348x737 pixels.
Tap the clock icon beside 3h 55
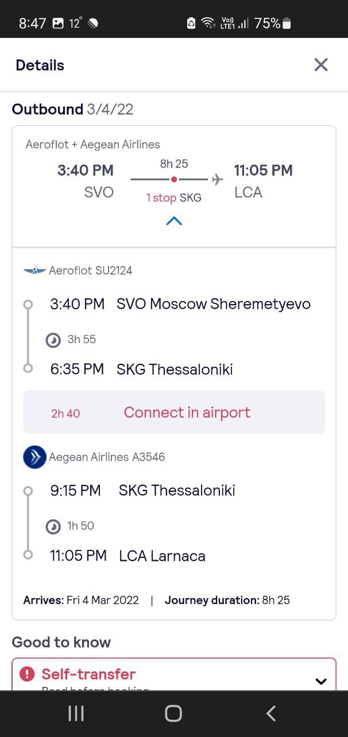coord(53,340)
